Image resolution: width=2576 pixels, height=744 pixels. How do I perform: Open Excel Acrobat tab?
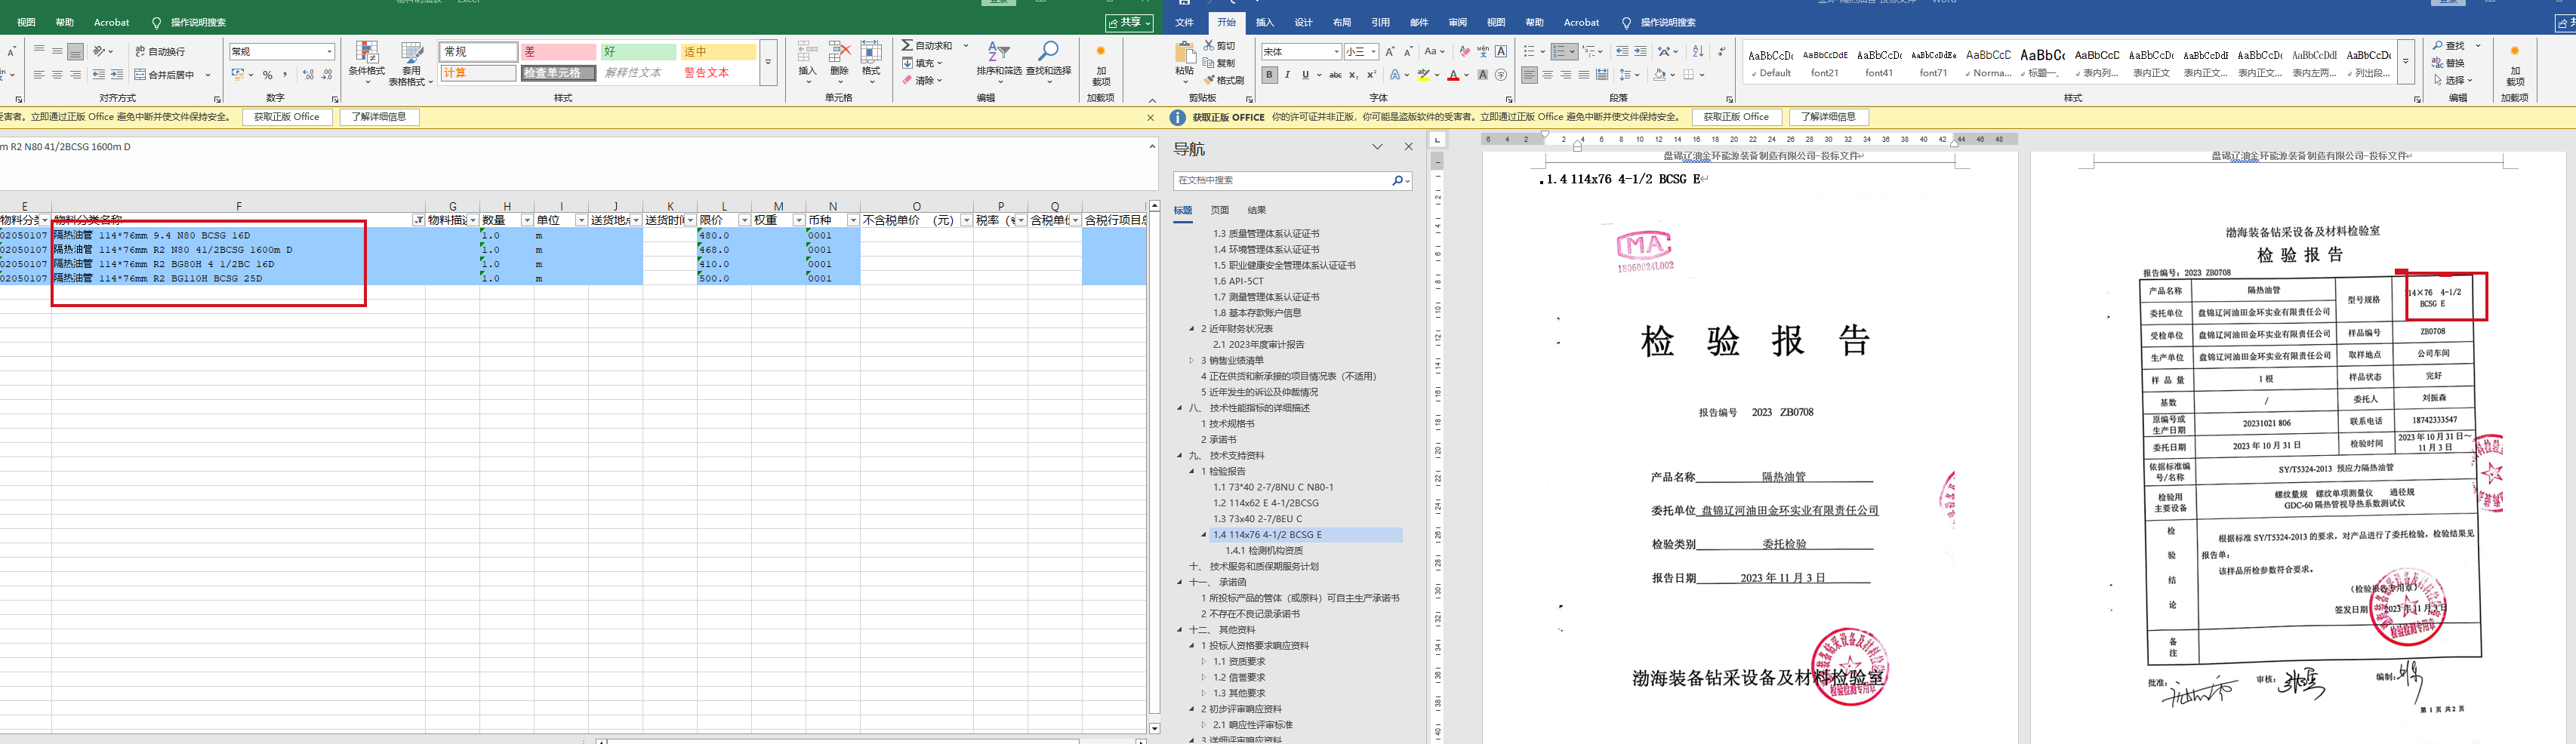click(111, 22)
